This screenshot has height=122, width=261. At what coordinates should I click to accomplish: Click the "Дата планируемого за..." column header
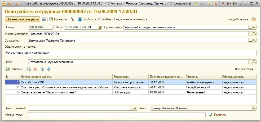coord(167,77)
